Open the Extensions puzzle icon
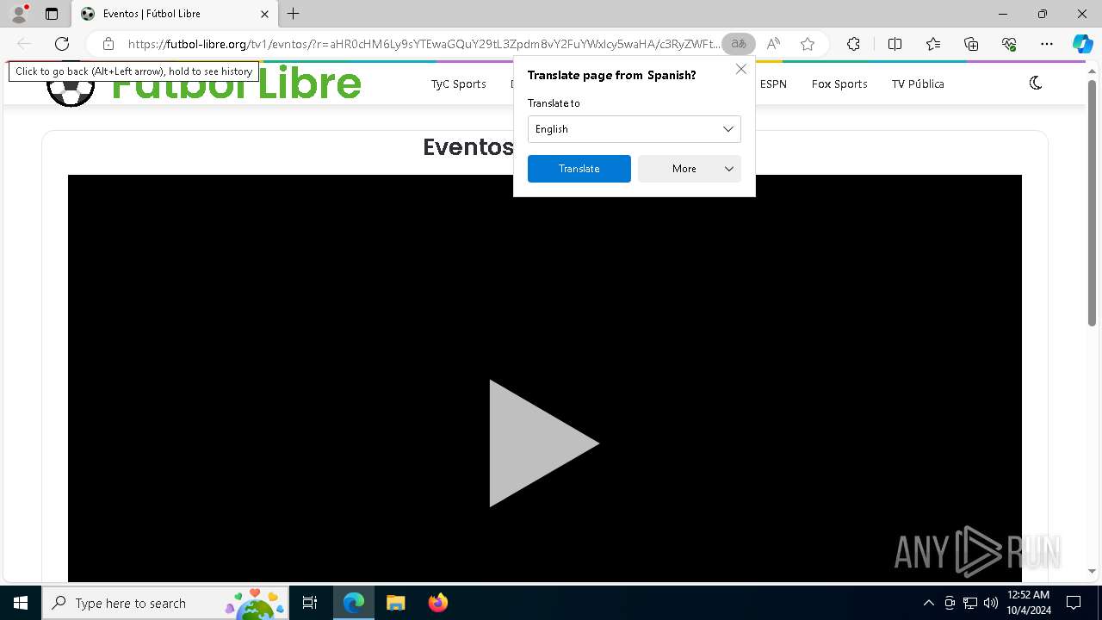 click(x=853, y=44)
